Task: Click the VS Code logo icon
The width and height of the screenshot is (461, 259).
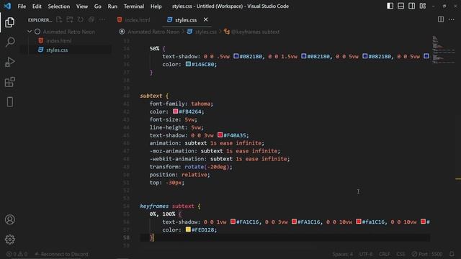Action: (x=7, y=6)
